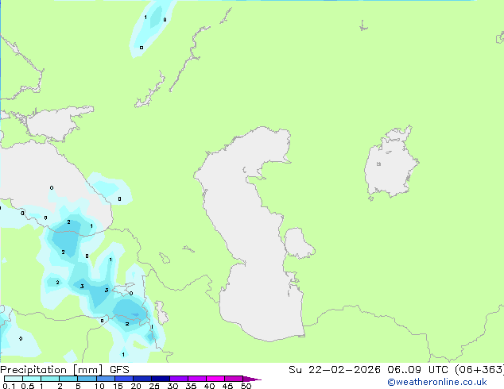The width and height of the screenshot is (504, 389).
Task: Click the forecast date 'Su 22-02-2026' text
Action: pyautogui.click(x=335, y=370)
